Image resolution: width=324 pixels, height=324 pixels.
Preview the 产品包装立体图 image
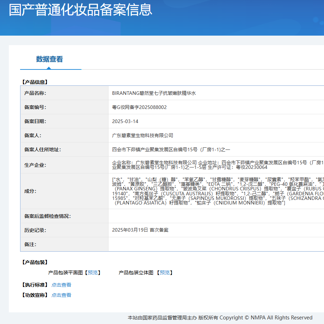pos(164,273)
